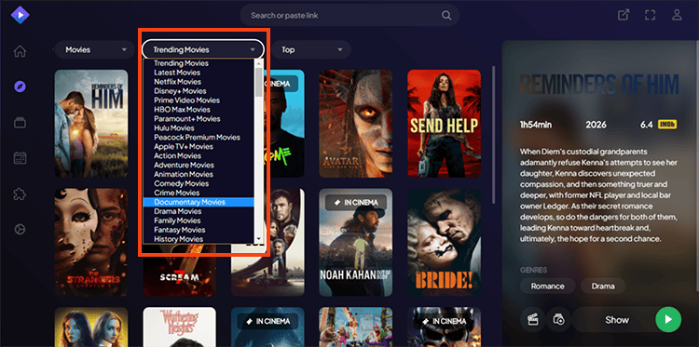
Task: Open the Discover compass icon
Action: (x=20, y=87)
